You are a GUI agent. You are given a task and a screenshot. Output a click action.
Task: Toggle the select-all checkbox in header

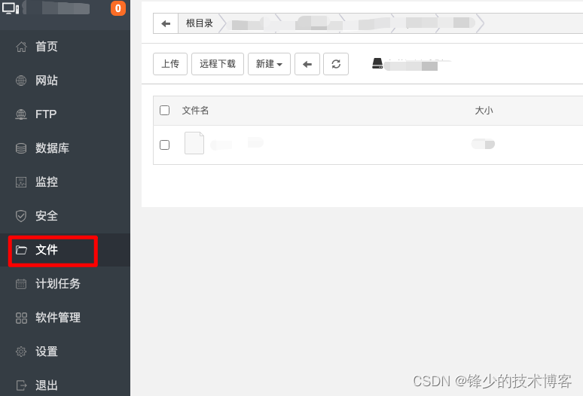pyautogui.click(x=164, y=111)
